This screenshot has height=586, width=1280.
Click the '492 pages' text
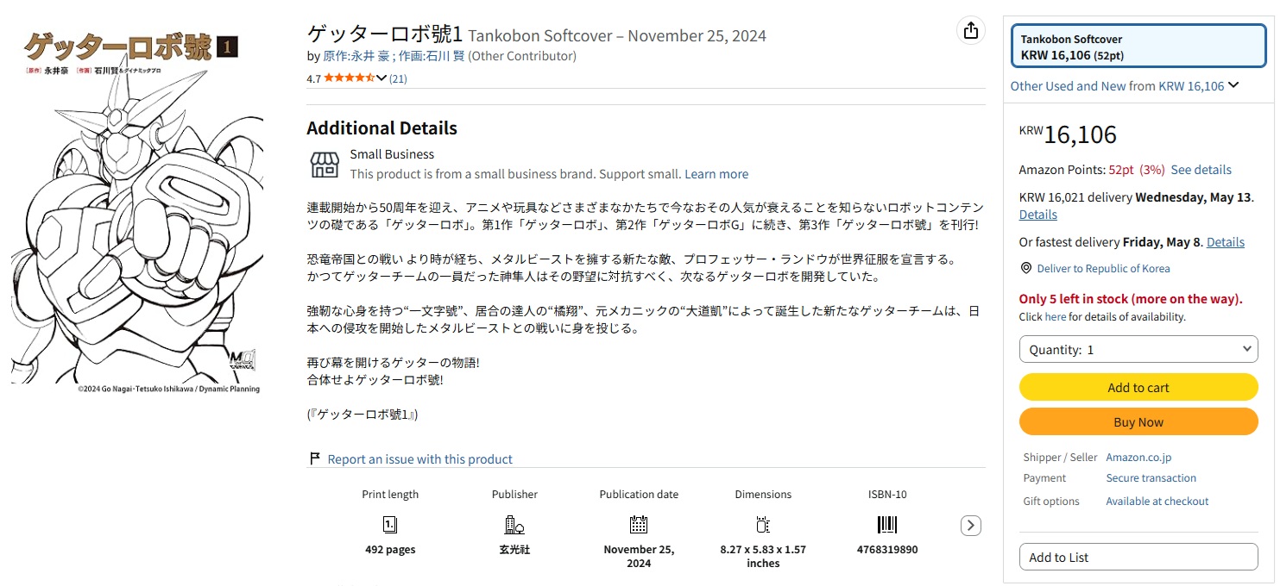[x=390, y=549]
